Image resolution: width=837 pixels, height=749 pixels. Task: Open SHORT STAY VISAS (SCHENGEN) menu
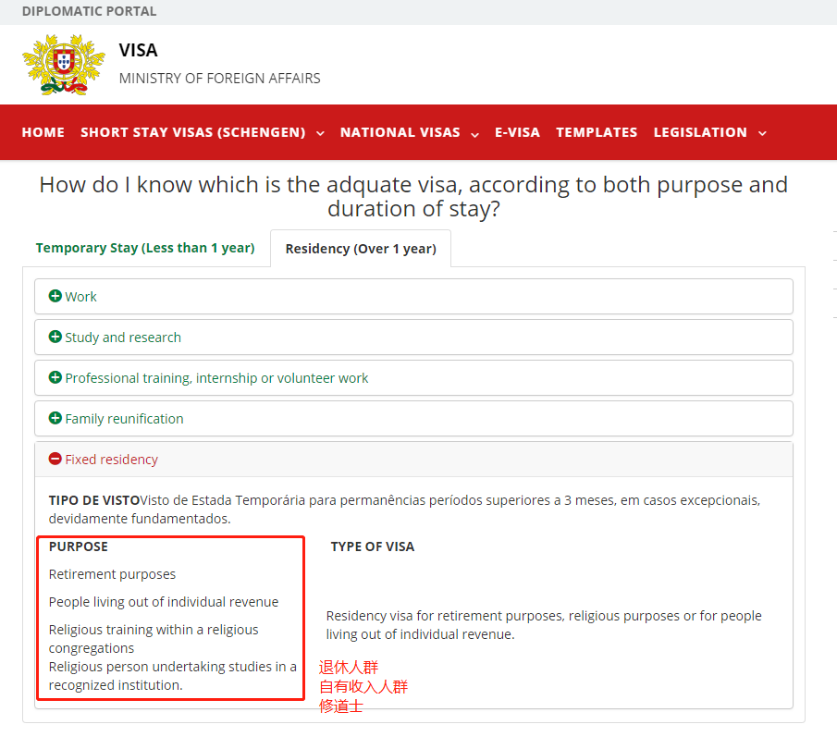pos(193,132)
